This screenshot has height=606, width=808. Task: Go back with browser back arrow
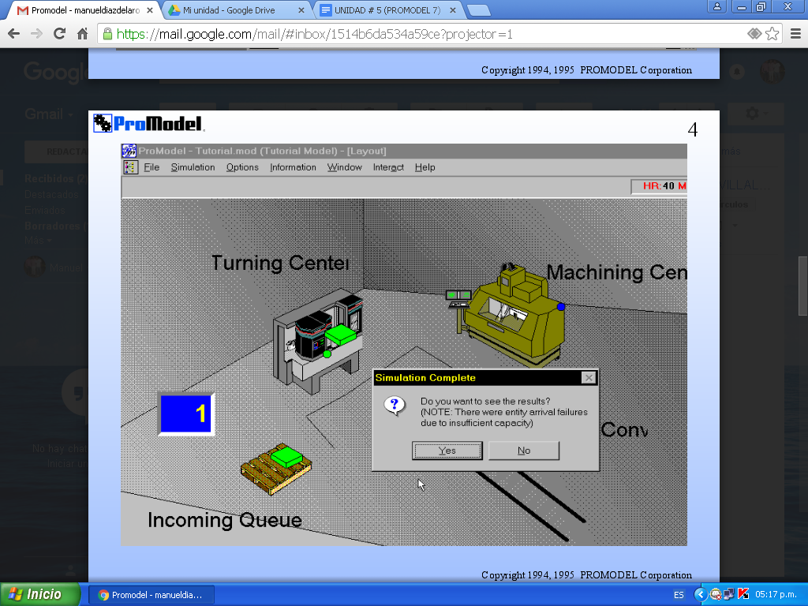tap(14, 34)
